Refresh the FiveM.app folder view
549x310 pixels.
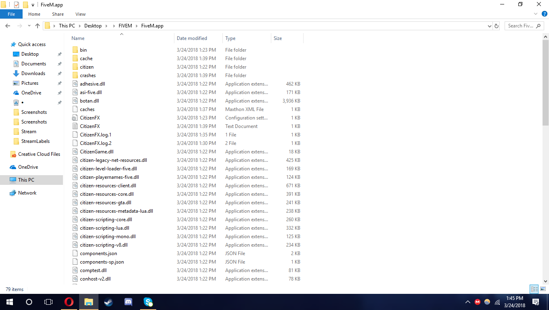click(497, 26)
